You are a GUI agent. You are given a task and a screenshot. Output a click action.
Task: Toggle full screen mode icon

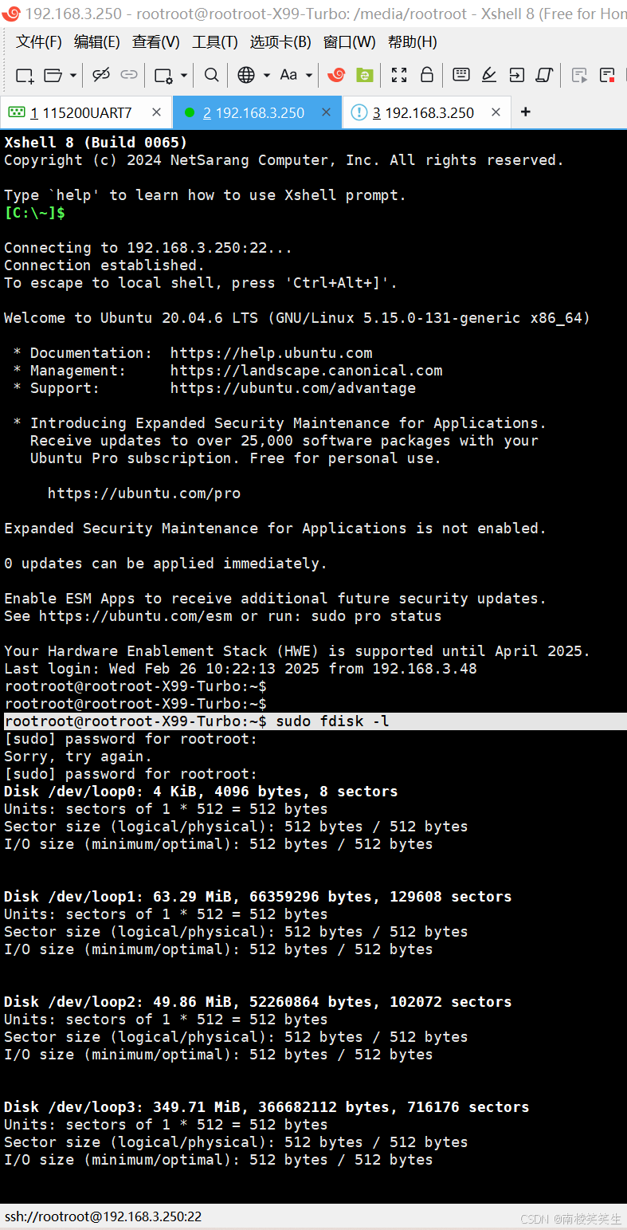click(399, 75)
